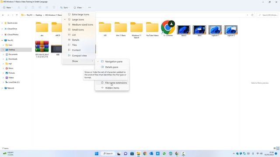Select the Windows 11 Search folder
This screenshot has width=280, height=157.
136,30
